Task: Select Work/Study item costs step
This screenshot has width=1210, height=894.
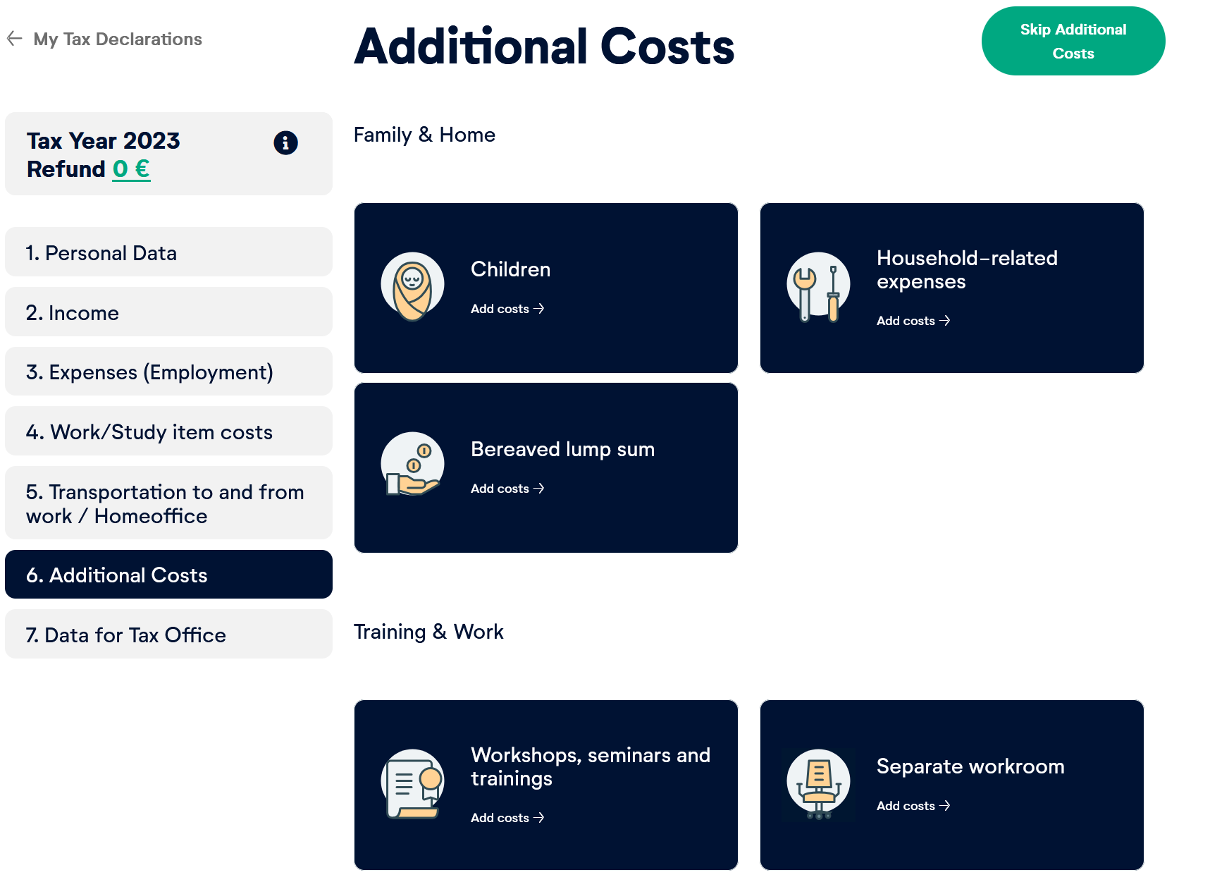Action: 168,431
